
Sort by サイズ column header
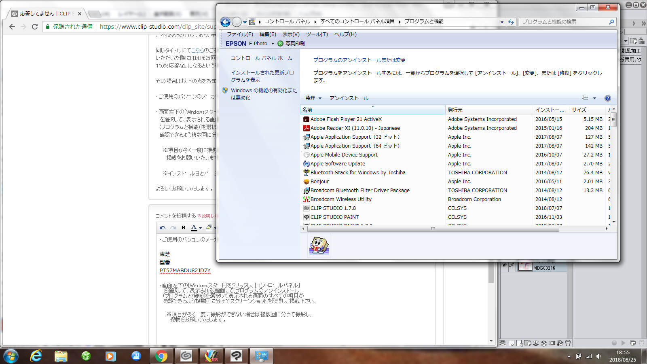coord(587,110)
